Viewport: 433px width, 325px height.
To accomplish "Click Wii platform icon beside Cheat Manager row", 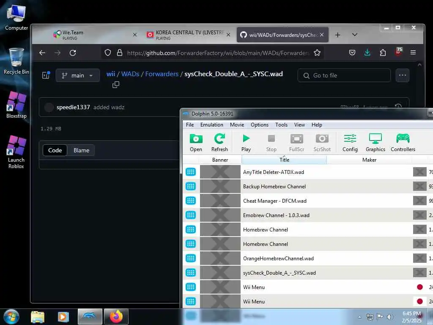I will coord(191,201).
